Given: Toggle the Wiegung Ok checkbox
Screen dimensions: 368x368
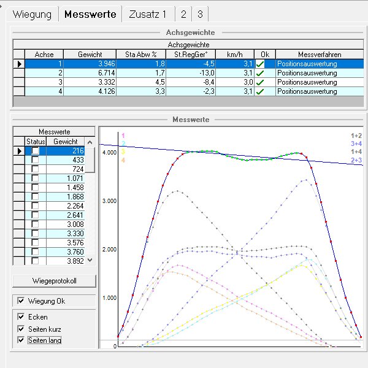Looking at the screenshot, I should pyautogui.click(x=22, y=301).
